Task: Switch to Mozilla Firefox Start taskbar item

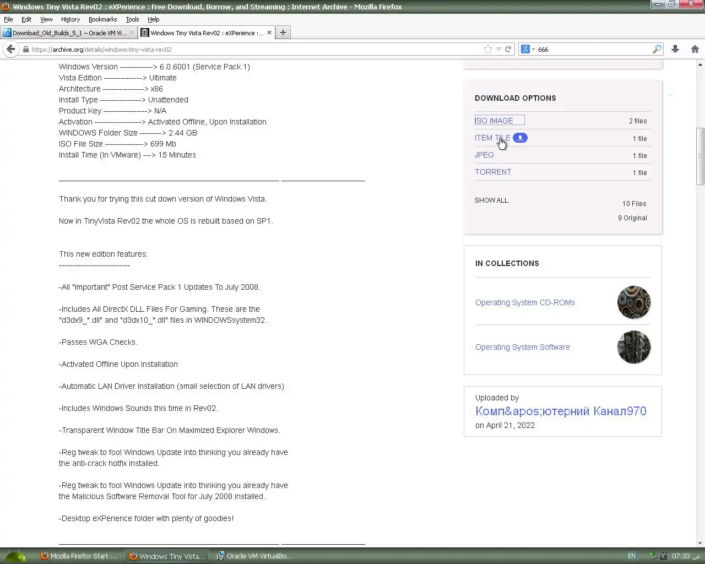Action: 80,556
